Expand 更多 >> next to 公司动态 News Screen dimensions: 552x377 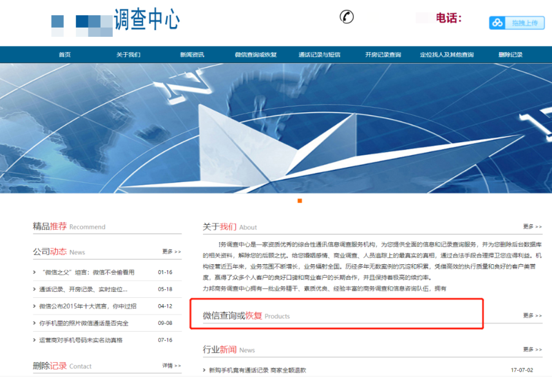(172, 251)
